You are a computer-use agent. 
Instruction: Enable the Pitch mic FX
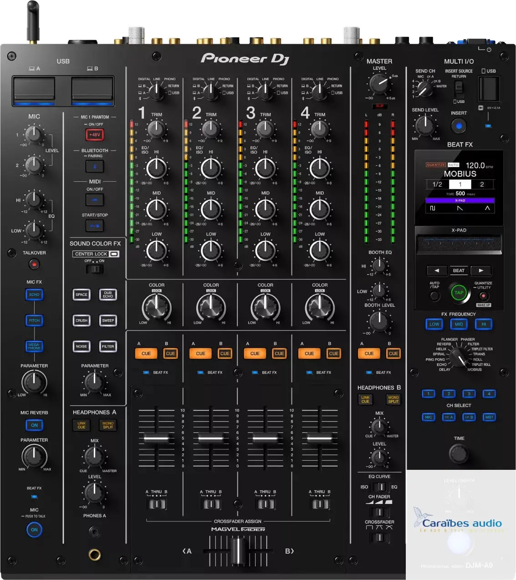point(34,321)
